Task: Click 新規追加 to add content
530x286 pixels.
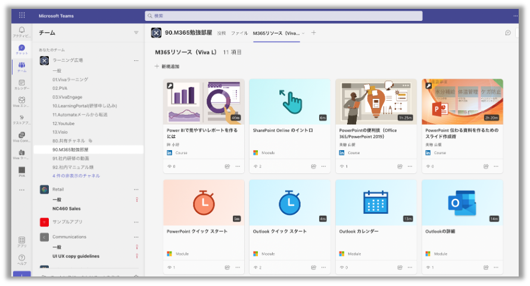Action: [167, 66]
